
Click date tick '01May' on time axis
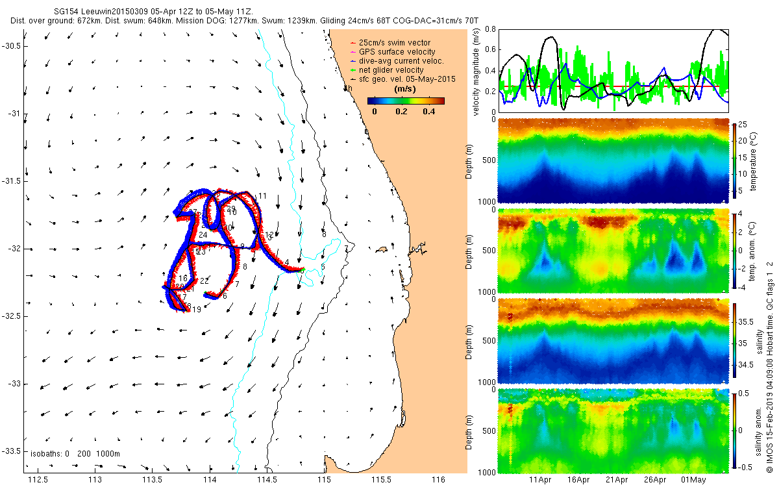coord(694,480)
